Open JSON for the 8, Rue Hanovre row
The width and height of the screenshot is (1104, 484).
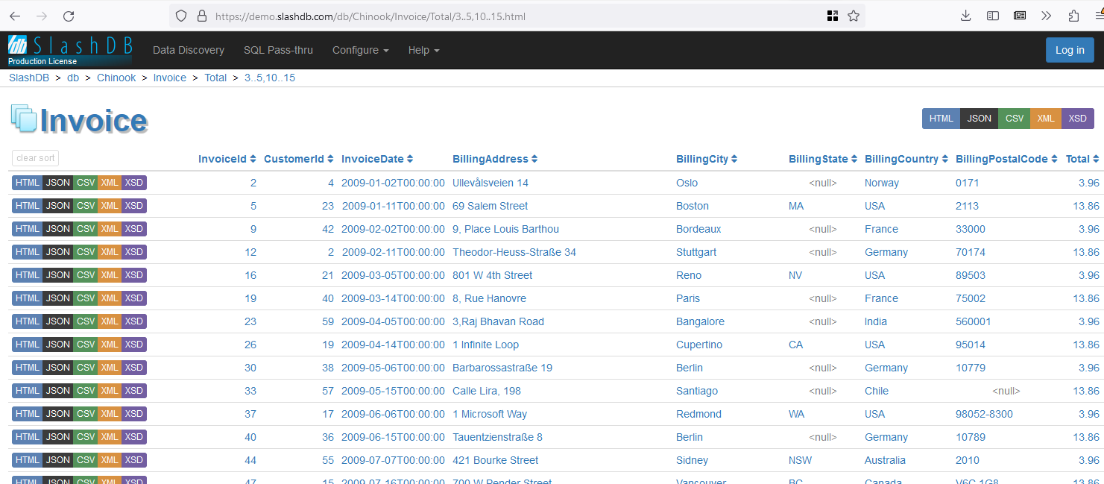point(58,298)
